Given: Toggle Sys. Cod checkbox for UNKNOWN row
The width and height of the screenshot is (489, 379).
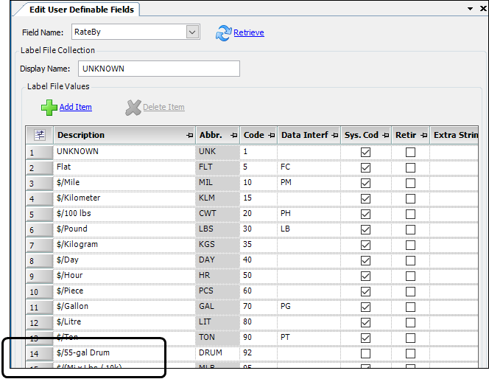Looking at the screenshot, I should 365,152.
